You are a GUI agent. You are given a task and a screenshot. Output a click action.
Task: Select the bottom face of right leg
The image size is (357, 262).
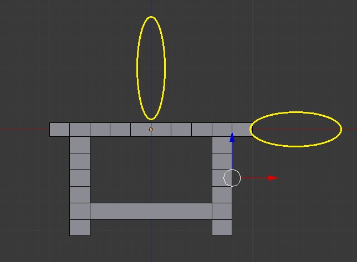[x=222, y=227]
